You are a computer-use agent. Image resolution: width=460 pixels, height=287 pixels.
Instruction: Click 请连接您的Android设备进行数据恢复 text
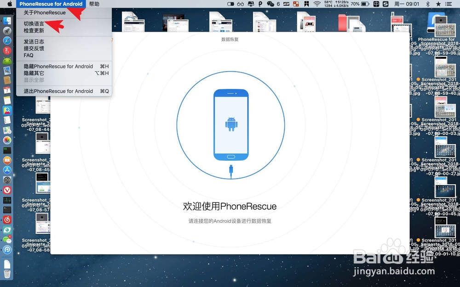230,221
